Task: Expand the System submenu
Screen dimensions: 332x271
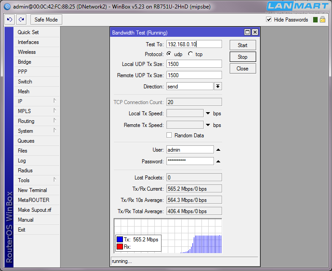Action: [55, 130]
